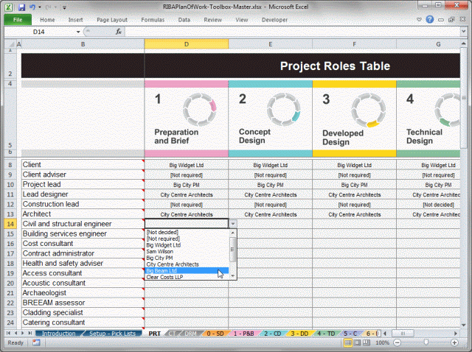The image size is (472, 352).
Task: Click the 100% zoom level button
Action: (x=382, y=342)
